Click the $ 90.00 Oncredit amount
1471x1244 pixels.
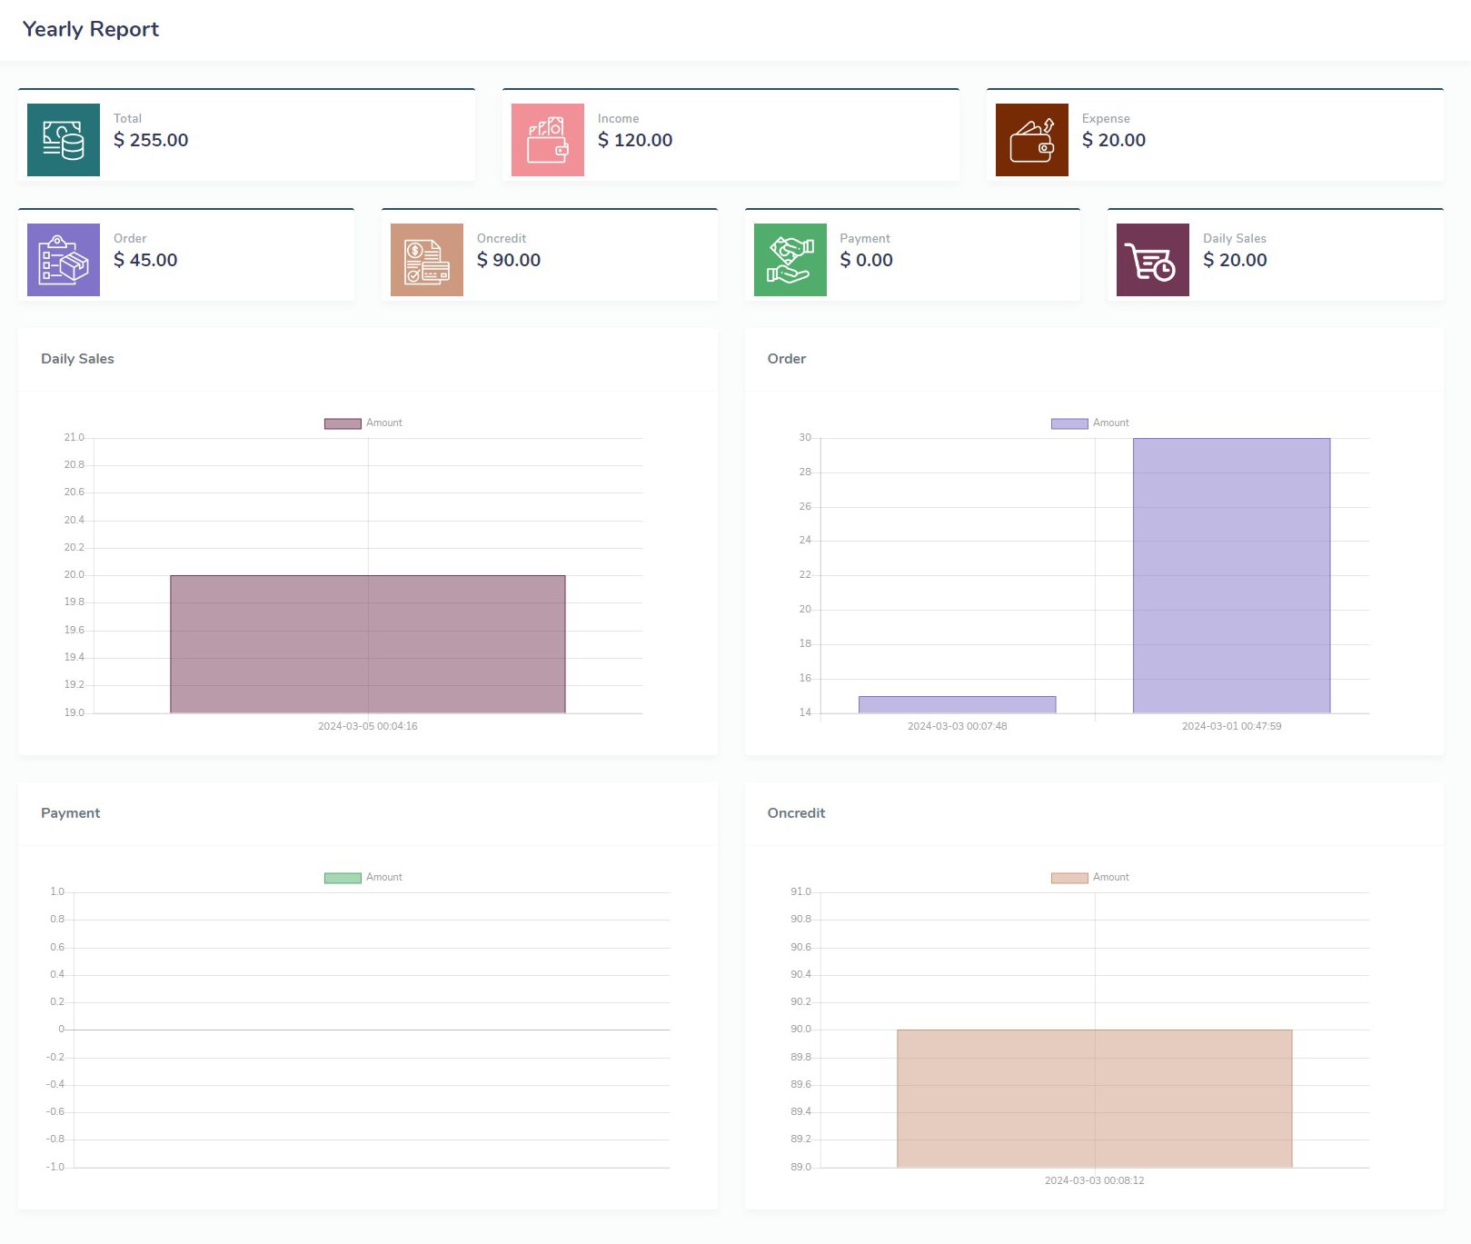point(509,260)
